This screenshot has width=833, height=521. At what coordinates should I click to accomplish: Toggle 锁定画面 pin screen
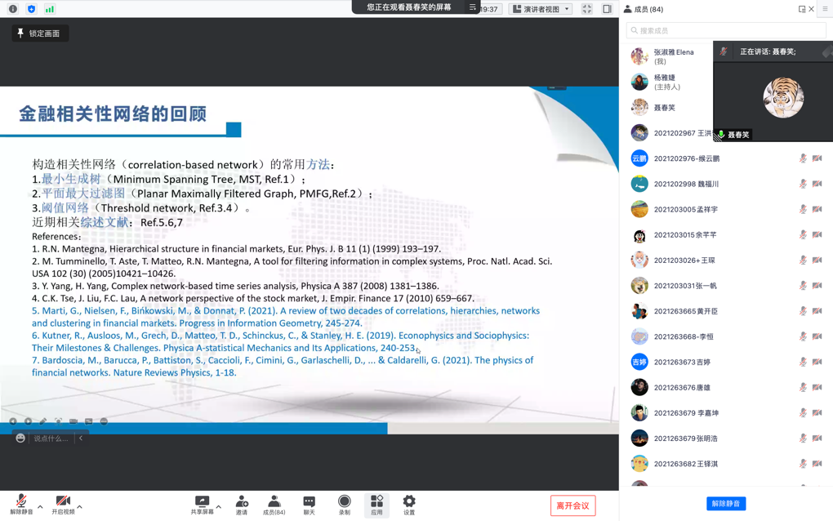(39, 33)
